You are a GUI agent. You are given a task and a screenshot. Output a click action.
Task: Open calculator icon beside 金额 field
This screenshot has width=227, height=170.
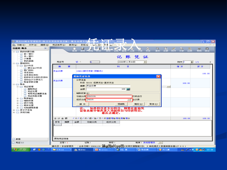pyautogui.click(x=128, y=89)
